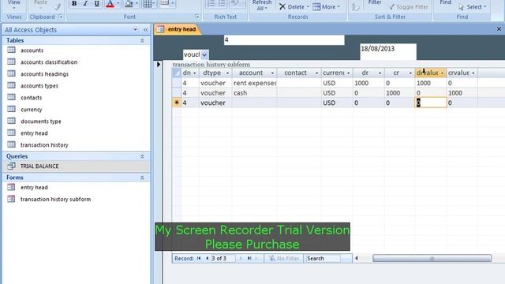Image resolution: width=505 pixels, height=284 pixels.
Task: Click the rent expenses account cell
Action: coord(254,83)
